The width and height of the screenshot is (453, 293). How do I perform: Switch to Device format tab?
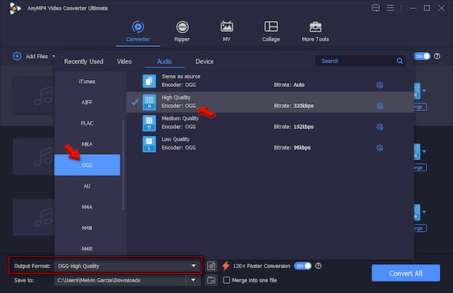[205, 62]
